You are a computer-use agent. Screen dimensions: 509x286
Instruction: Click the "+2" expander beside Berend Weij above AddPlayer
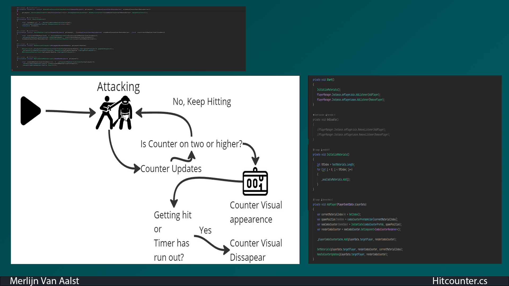[x=332, y=200]
